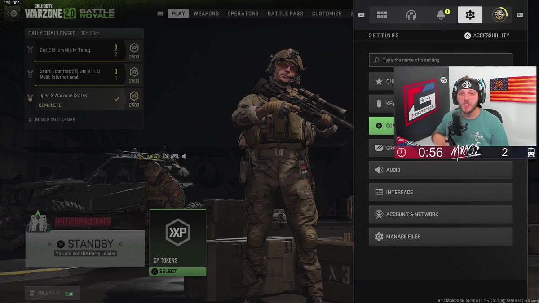Image resolution: width=539 pixels, height=303 pixels.
Task: Click the Graphics settings icon
Action: tap(379, 148)
